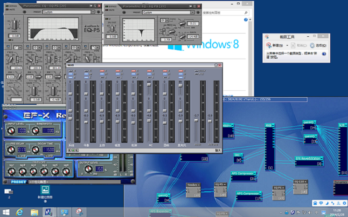Click the MC channel main fader handle
Viewport: 348px width, 217px height.
[149, 121]
